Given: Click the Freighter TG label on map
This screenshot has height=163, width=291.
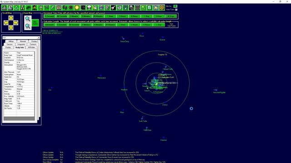Looking at the screenshot, I should pyautogui.click(x=163, y=55).
